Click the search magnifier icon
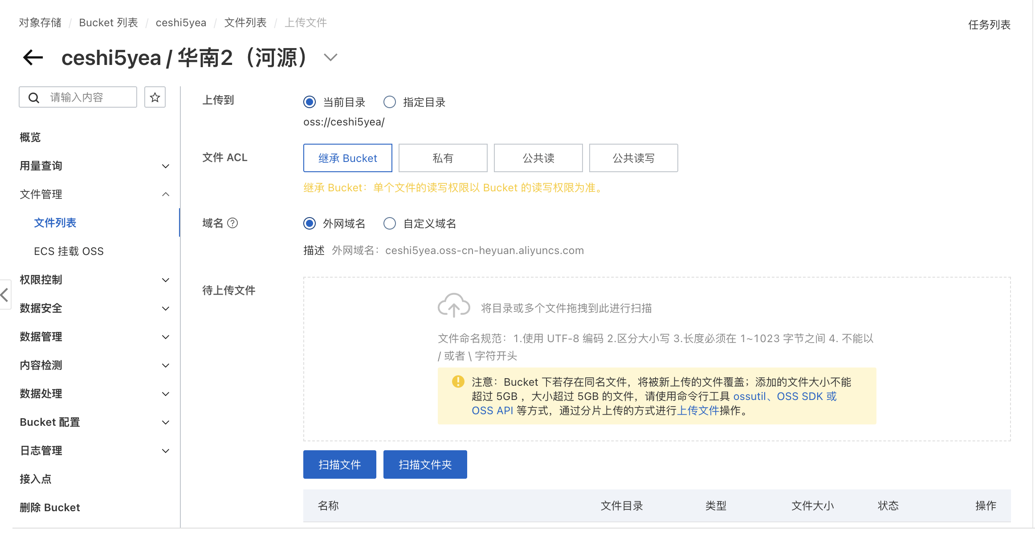 click(34, 97)
